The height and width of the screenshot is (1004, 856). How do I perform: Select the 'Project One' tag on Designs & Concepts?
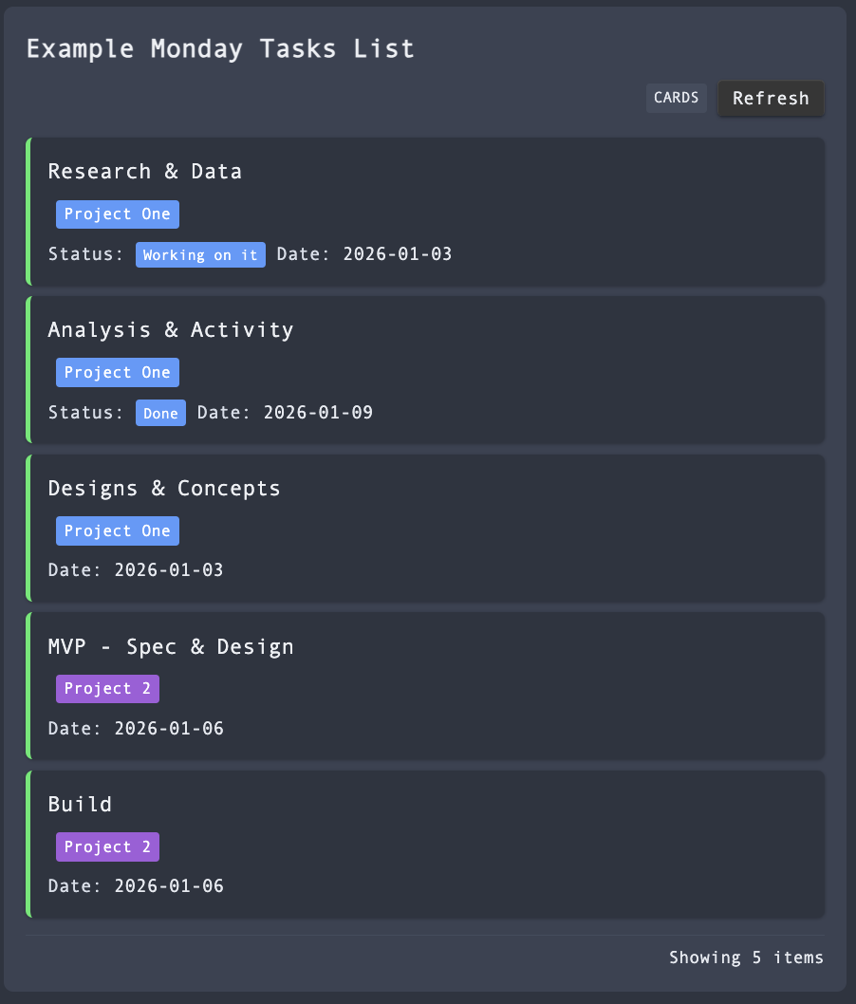click(118, 530)
